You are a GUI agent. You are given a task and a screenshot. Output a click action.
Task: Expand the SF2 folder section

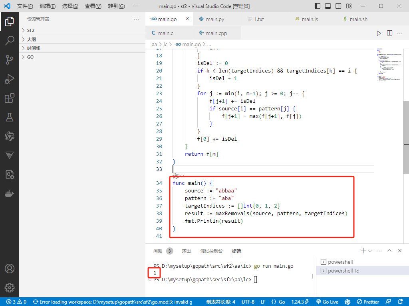[x=82, y=30]
